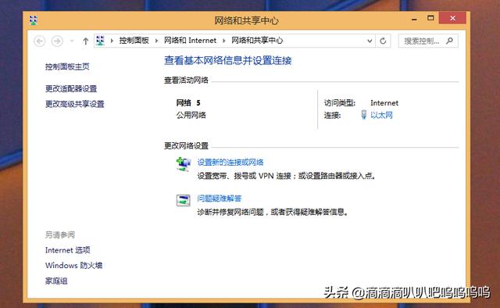Click the Ethernet plug icon beside 以太网

coord(364,115)
